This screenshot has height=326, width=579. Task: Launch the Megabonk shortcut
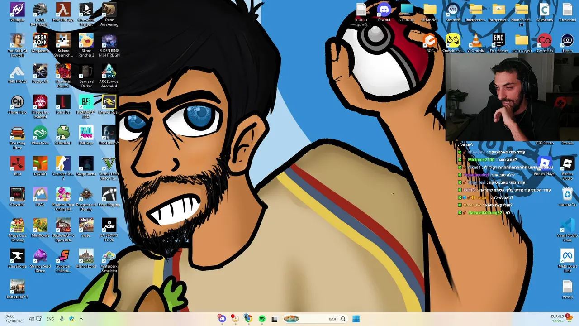pos(40,43)
